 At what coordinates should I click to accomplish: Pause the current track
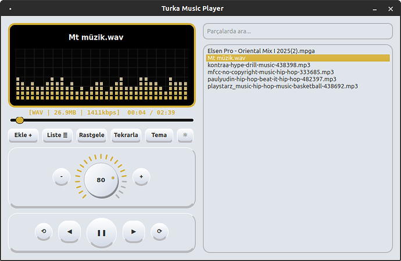102,233
